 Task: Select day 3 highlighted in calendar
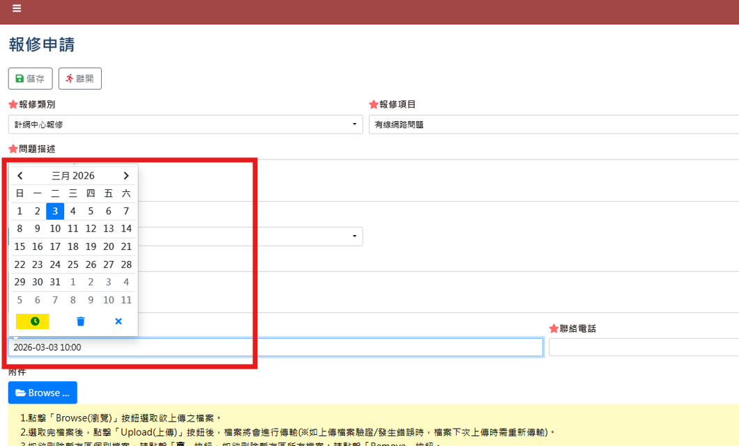click(x=55, y=211)
